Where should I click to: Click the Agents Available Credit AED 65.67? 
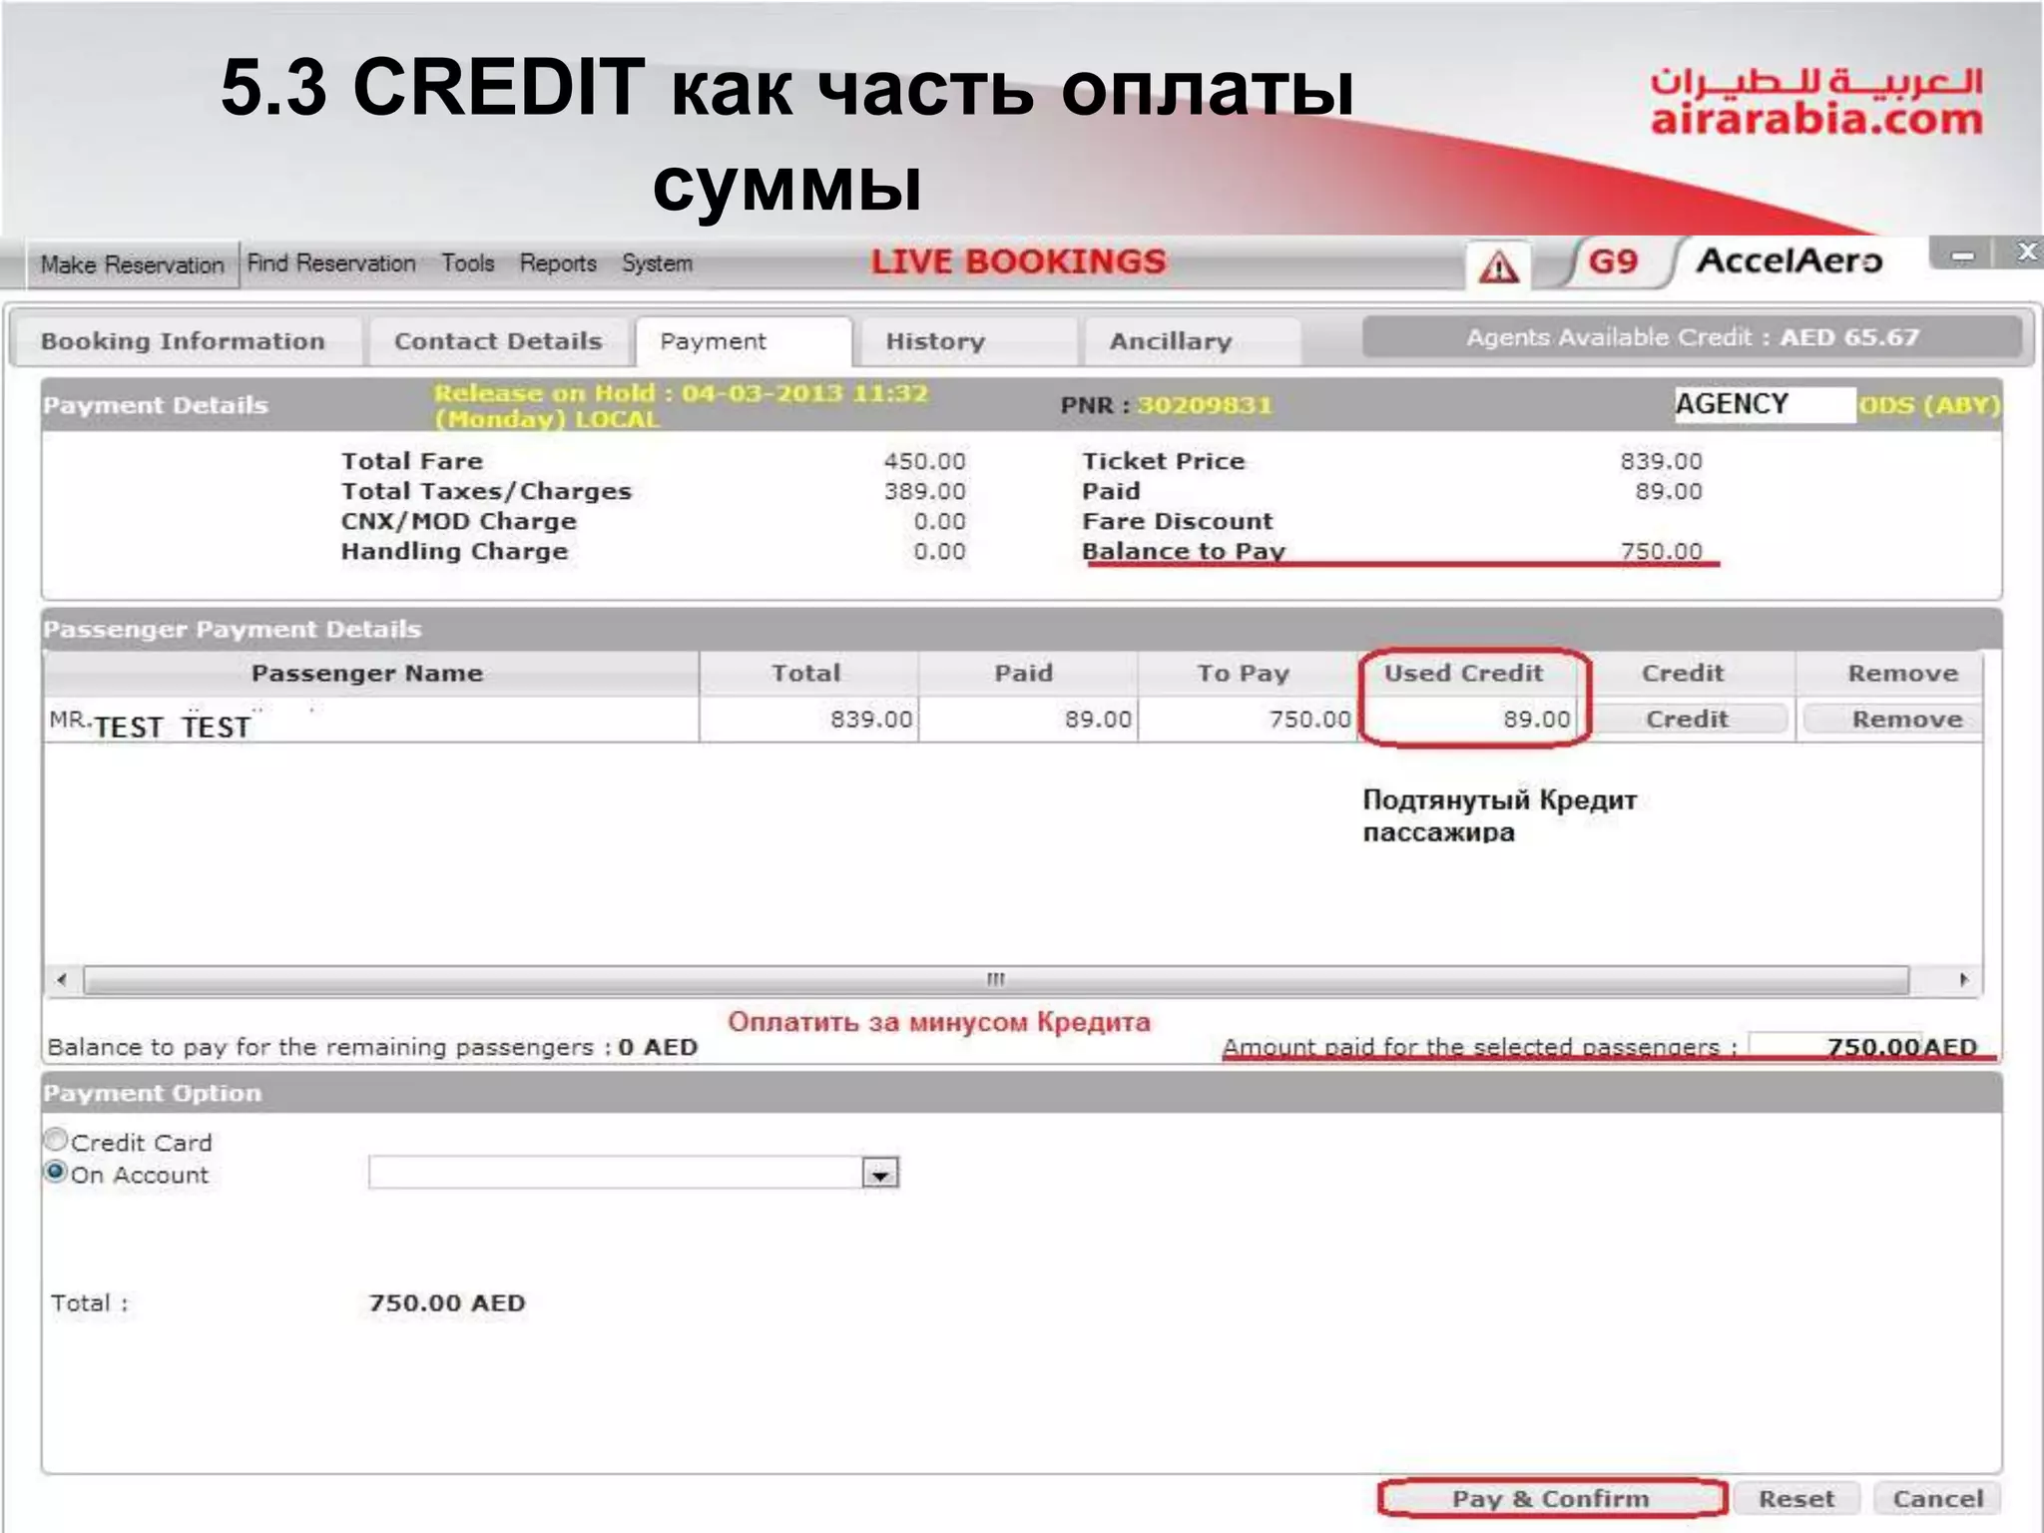(1693, 337)
